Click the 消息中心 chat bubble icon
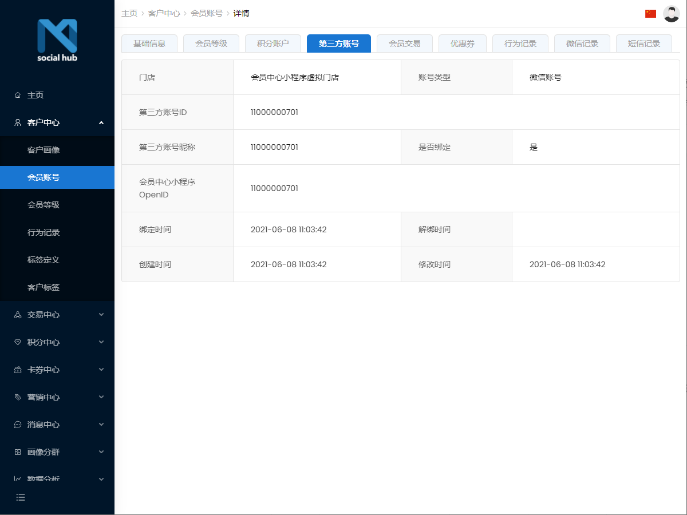 (x=18, y=425)
